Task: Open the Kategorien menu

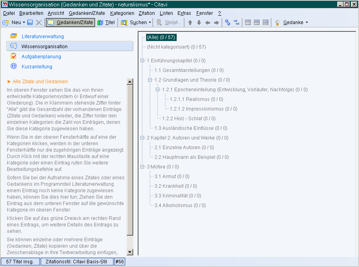Action: pos(122,13)
